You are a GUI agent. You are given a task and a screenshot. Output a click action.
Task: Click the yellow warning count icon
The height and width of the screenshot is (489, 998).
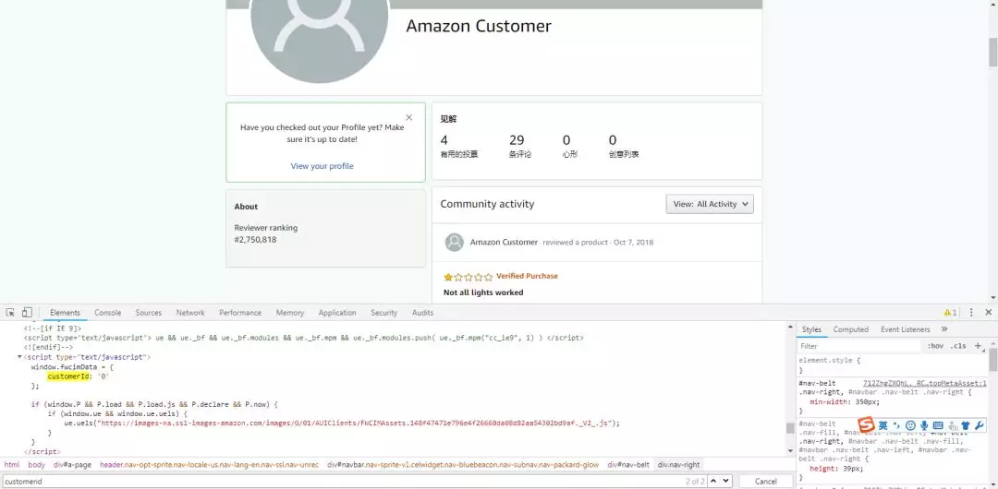[949, 313]
